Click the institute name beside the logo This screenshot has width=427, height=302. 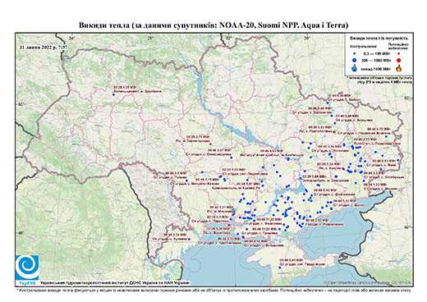coord(115,283)
